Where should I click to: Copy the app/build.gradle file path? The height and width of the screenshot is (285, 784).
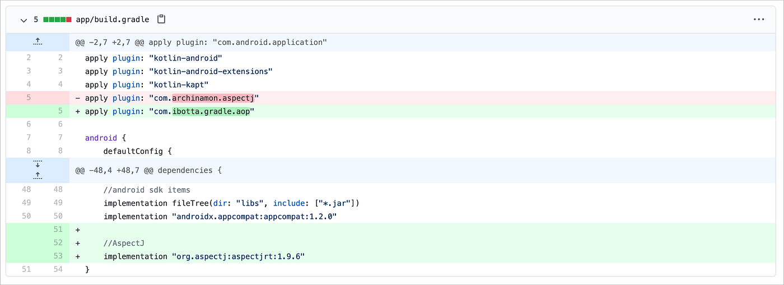(161, 20)
